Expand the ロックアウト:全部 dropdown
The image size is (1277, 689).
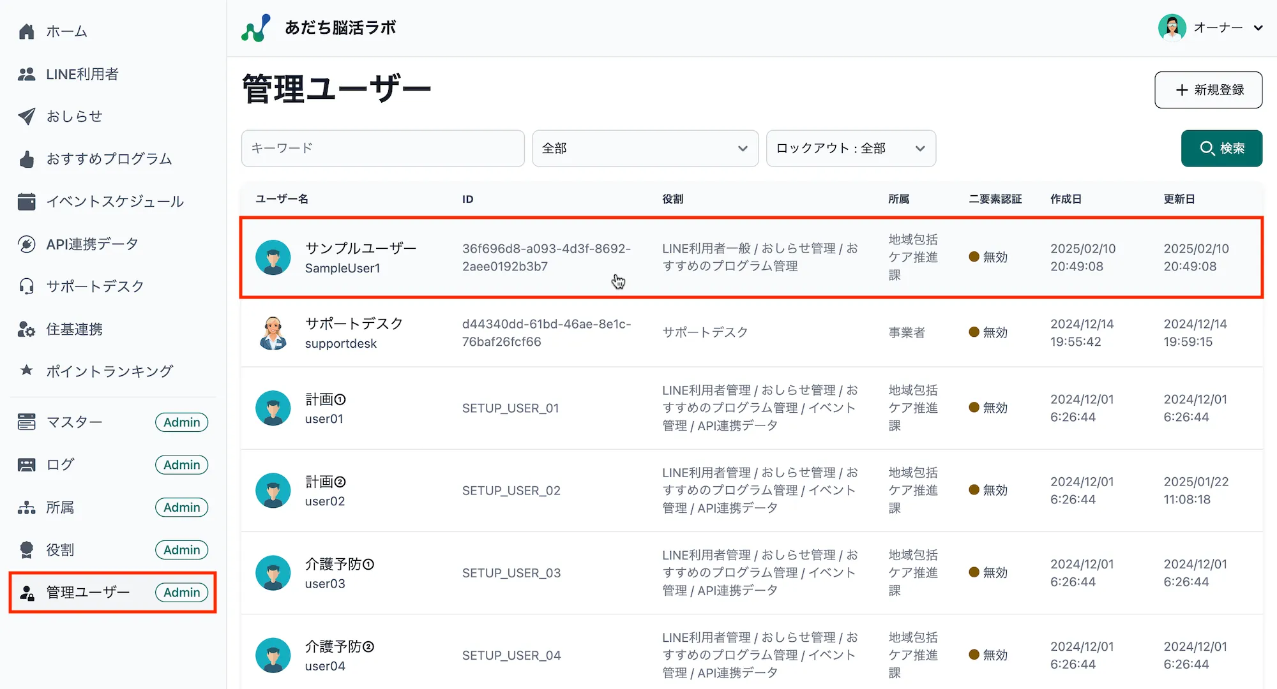point(850,148)
